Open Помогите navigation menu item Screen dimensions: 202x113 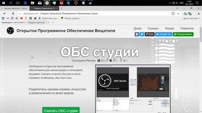pos(187,29)
